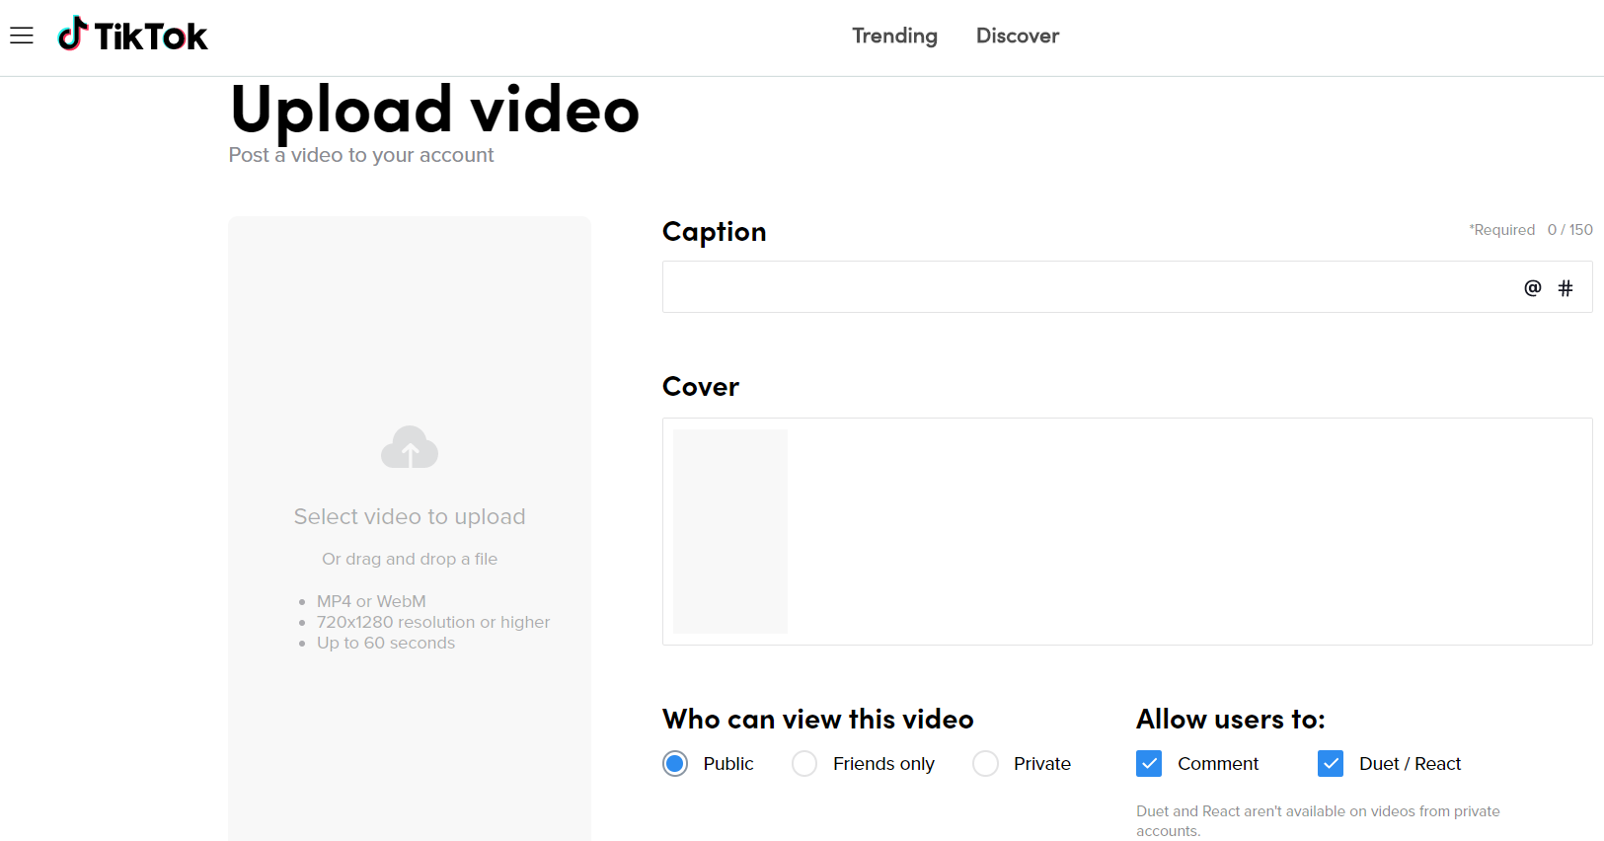The width and height of the screenshot is (1604, 841).
Task: Open the hamburger menu
Action: coord(22,36)
